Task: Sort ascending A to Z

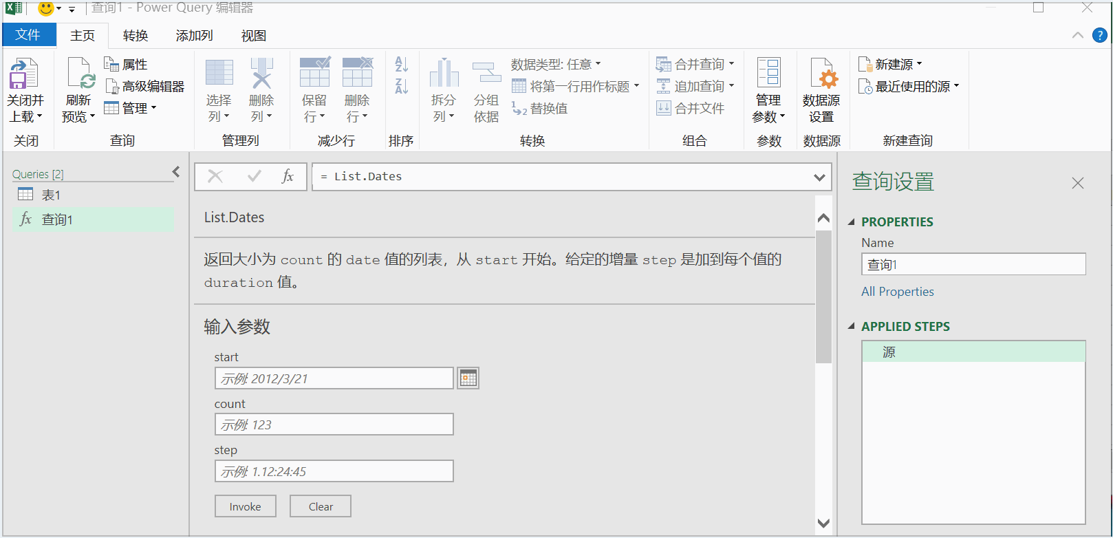Action: click(401, 65)
